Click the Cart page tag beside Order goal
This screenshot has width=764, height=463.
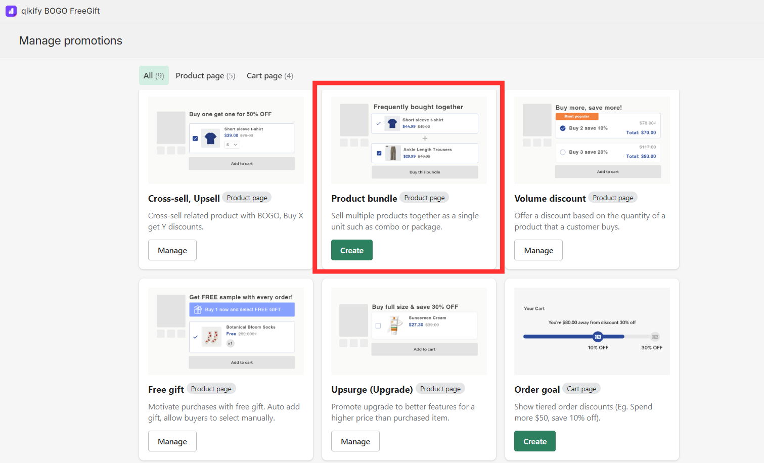[x=581, y=389]
